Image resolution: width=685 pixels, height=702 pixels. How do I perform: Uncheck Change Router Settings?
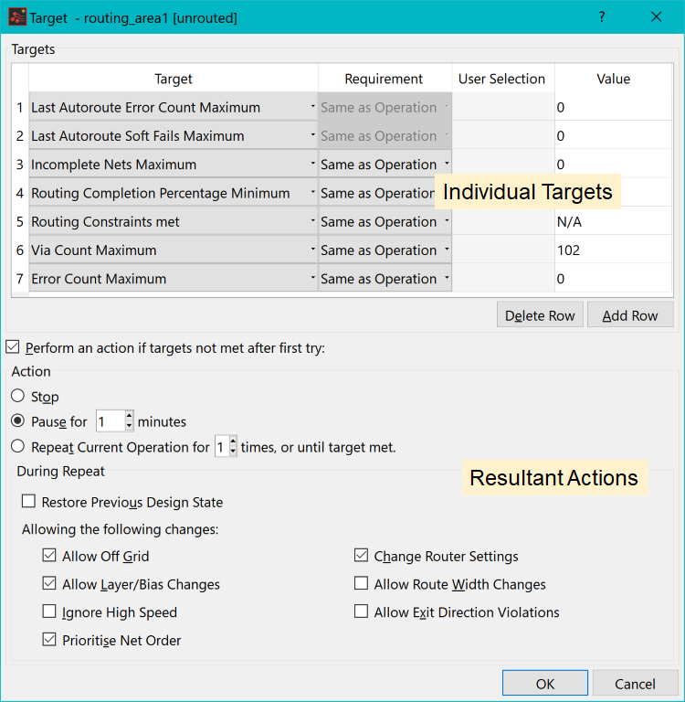[361, 556]
